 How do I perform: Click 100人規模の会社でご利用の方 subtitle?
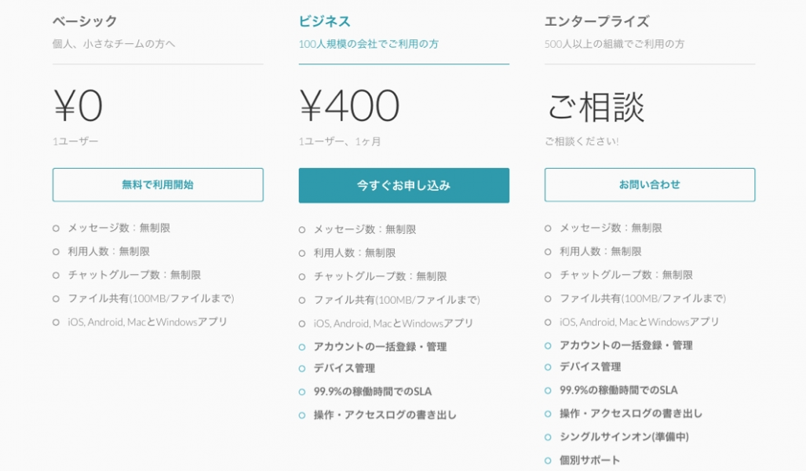coord(369,44)
